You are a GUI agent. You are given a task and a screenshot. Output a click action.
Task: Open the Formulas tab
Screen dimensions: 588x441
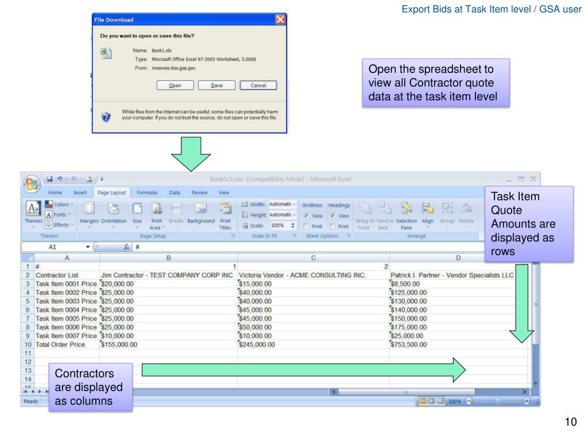coord(148,192)
